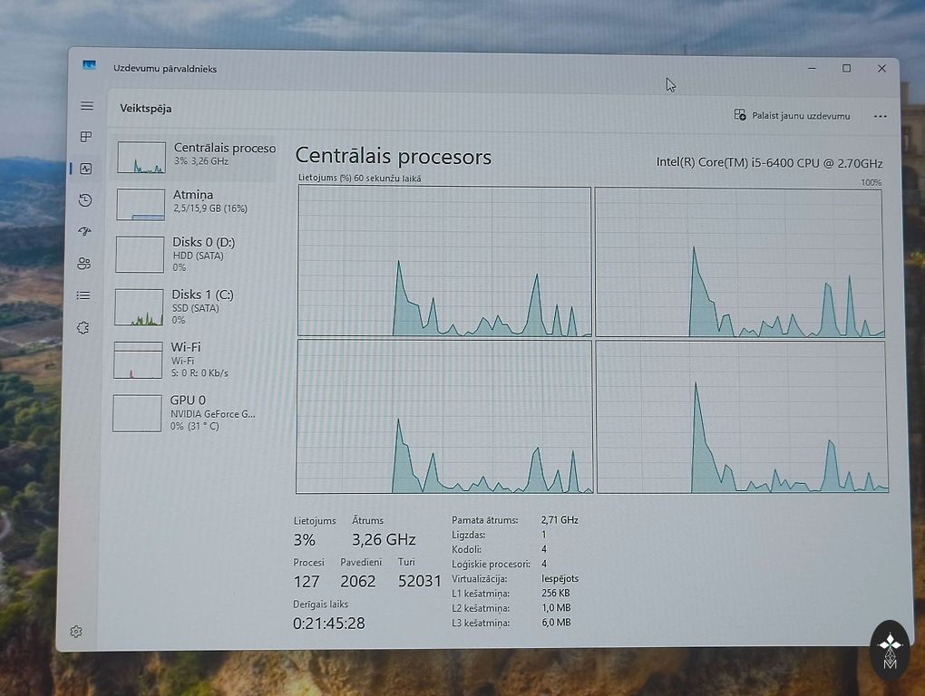
Task: Click the 'Palaist jaunu uzdevumu' button
Action: [x=792, y=116]
